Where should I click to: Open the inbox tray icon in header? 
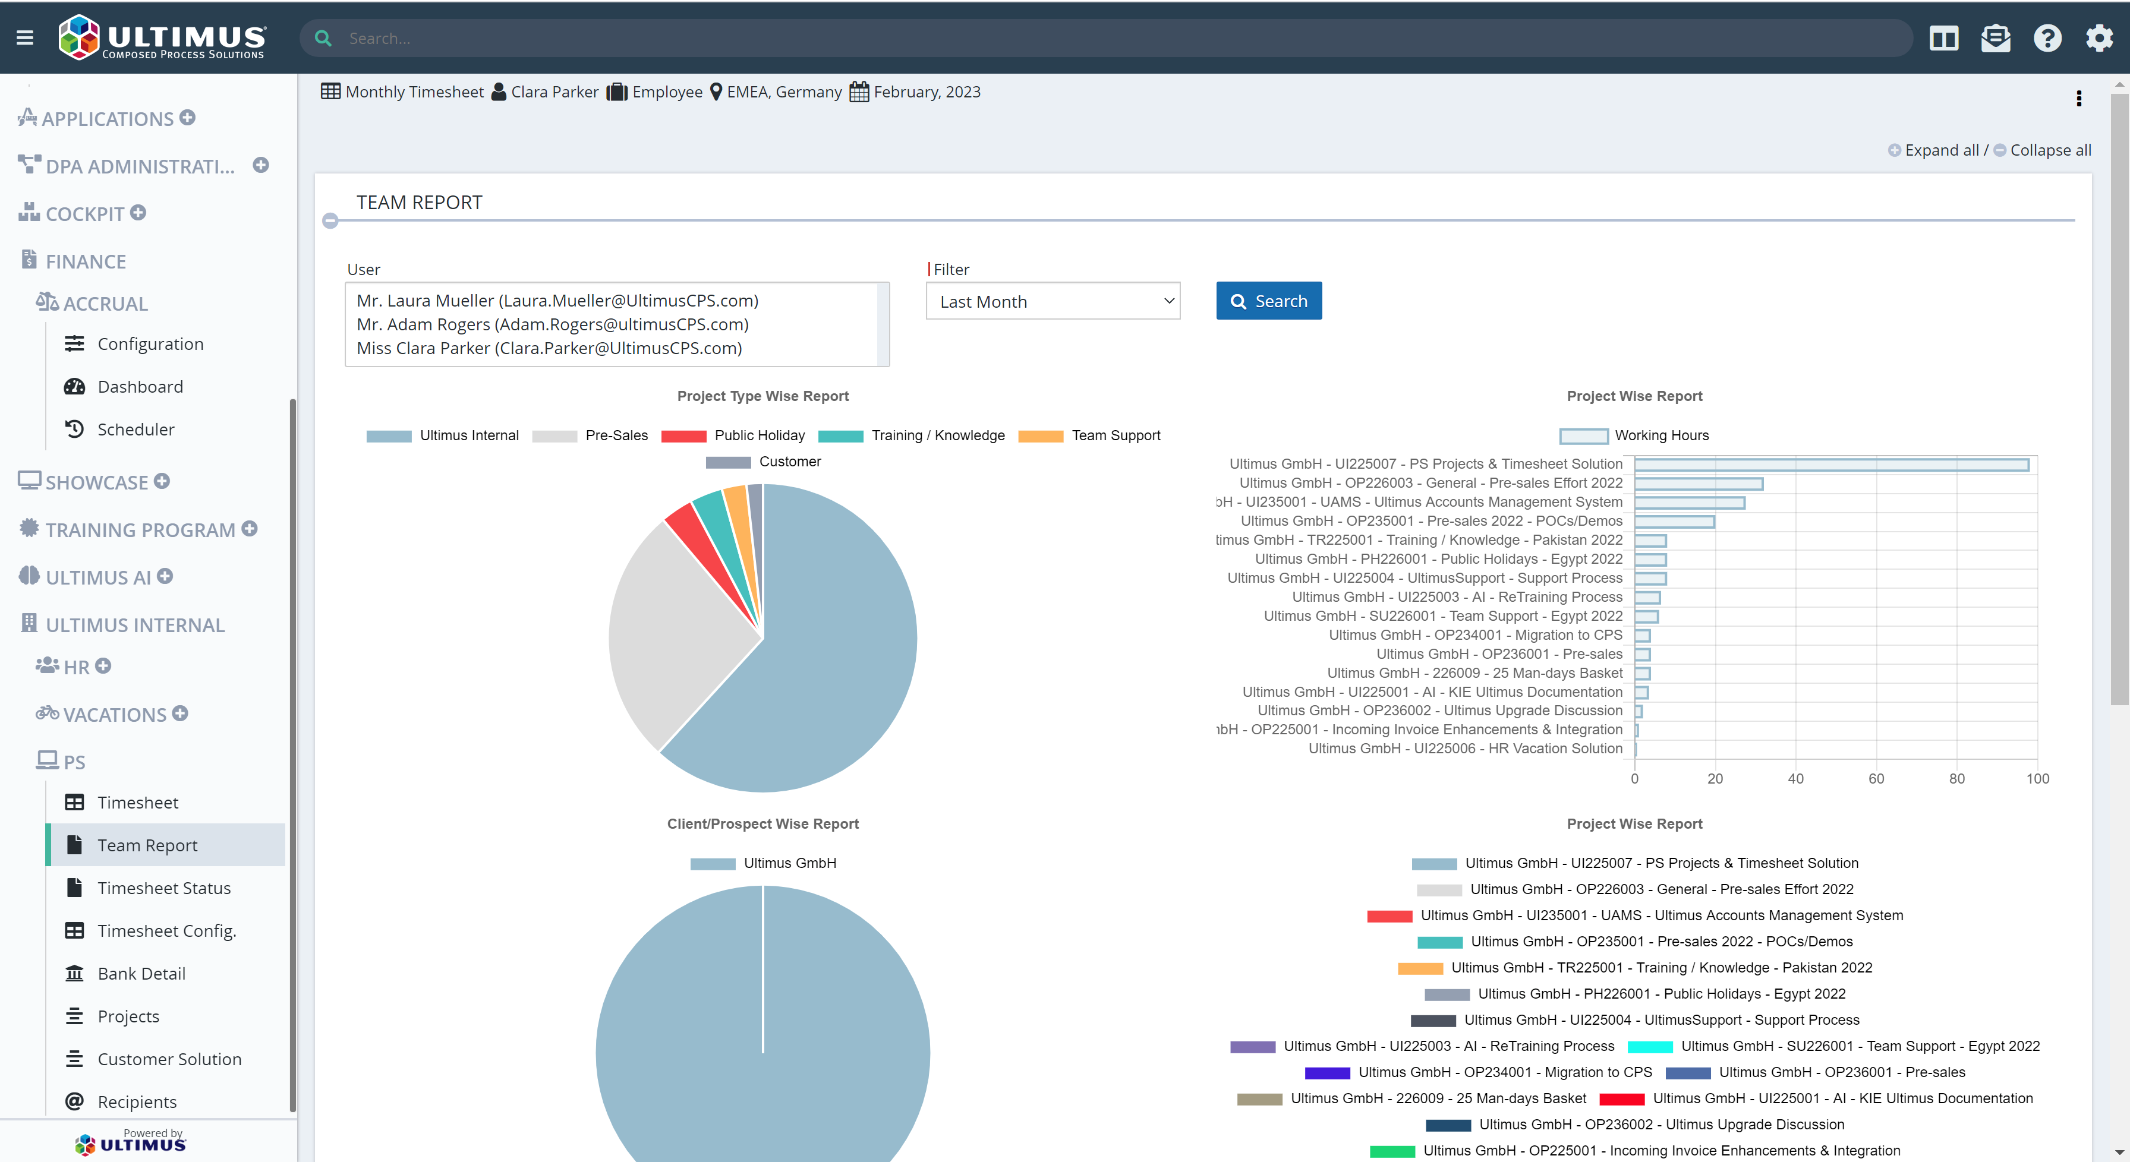click(x=1996, y=38)
